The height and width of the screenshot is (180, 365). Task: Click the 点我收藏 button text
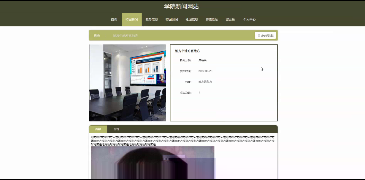267,35
